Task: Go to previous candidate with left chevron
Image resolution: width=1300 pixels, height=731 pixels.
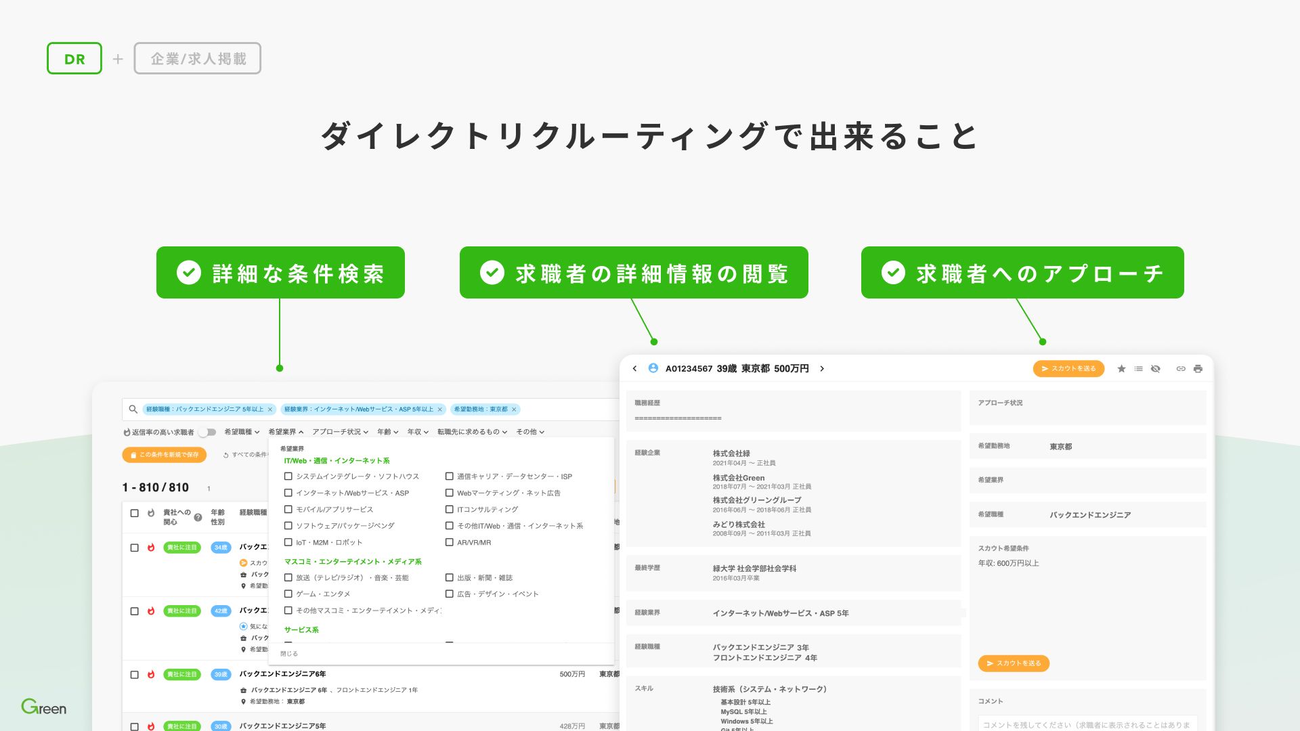Action: click(634, 369)
